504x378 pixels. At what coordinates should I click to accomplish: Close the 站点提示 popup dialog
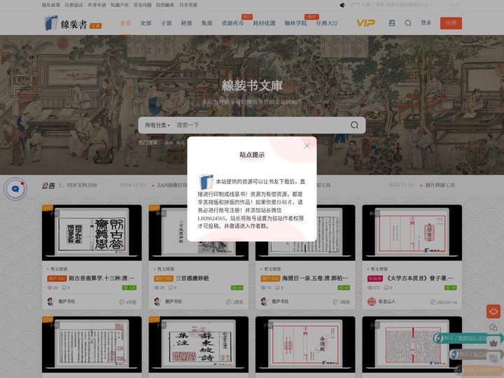click(x=307, y=146)
